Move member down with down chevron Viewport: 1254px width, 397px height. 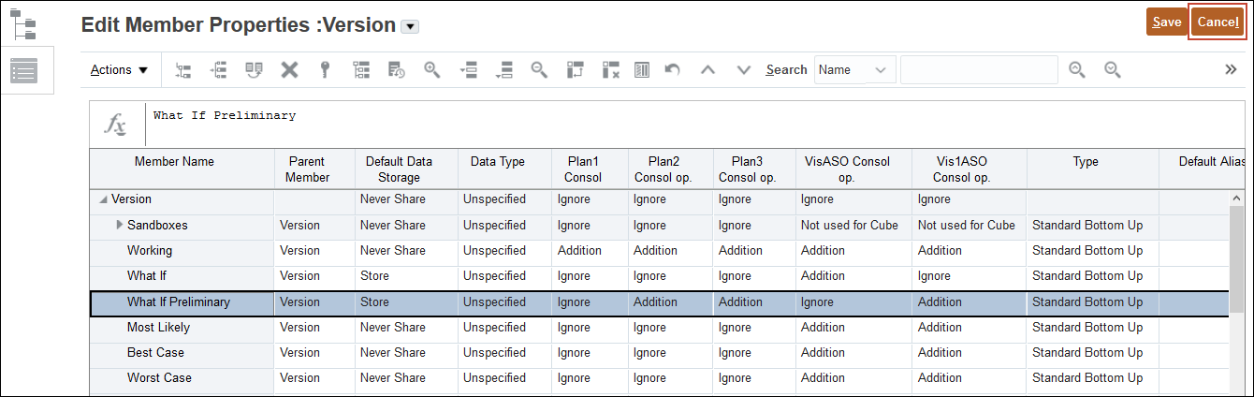[x=744, y=69]
